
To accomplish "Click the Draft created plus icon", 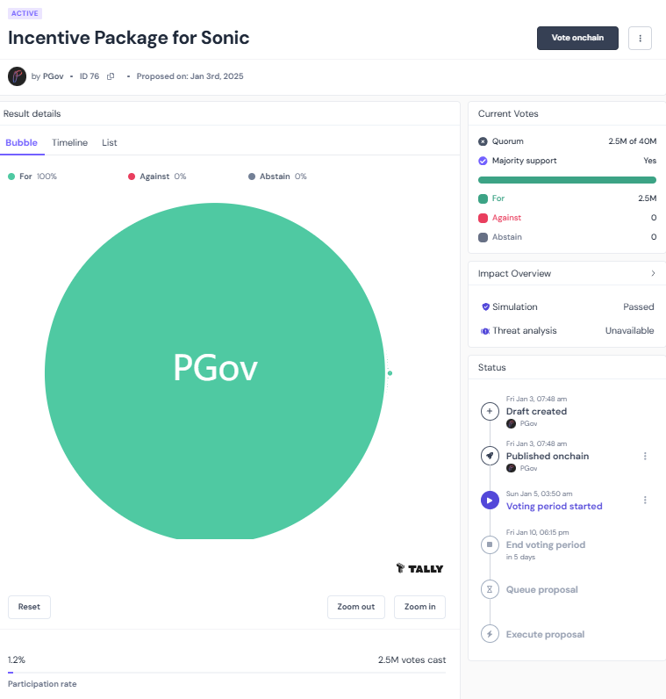I will tap(490, 411).
